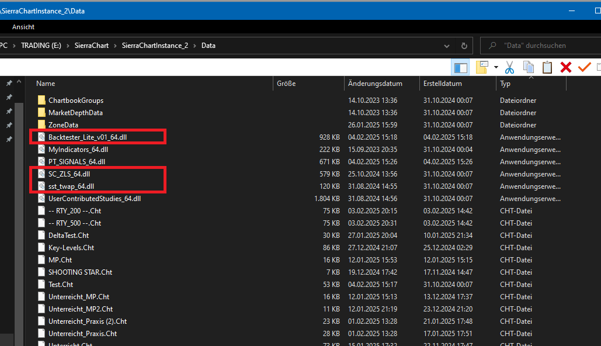Select the Key-Levels.Cht file
This screenshot has width=601, height=346.
[71, 248]
